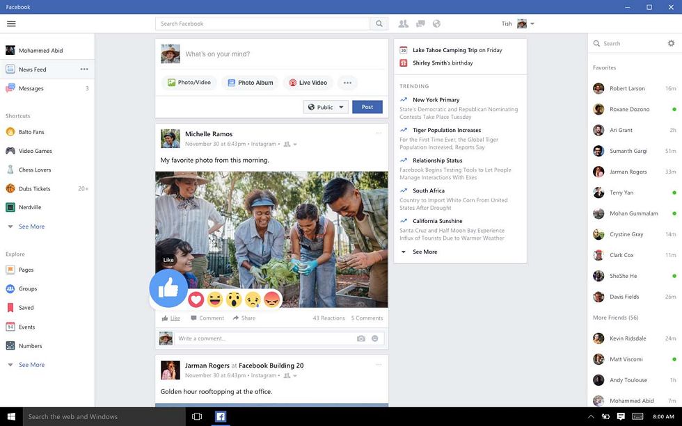Select the Haha laughing reaction

point(215,299)
